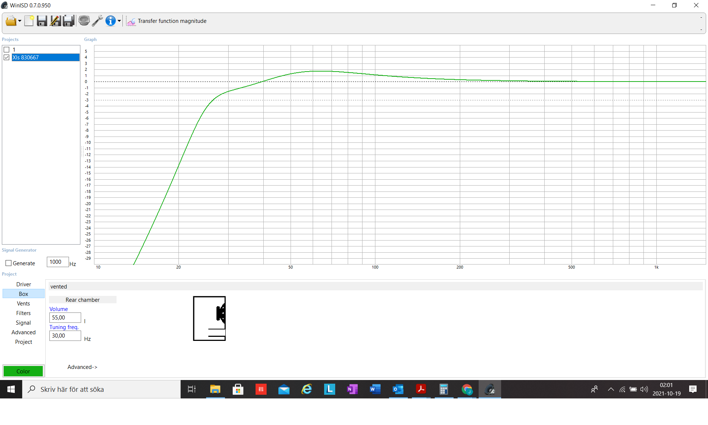Click the signal generator frequency field
The width and height of the screenshot is (708, 425).
pyautogui.click(x=58, y=262)
